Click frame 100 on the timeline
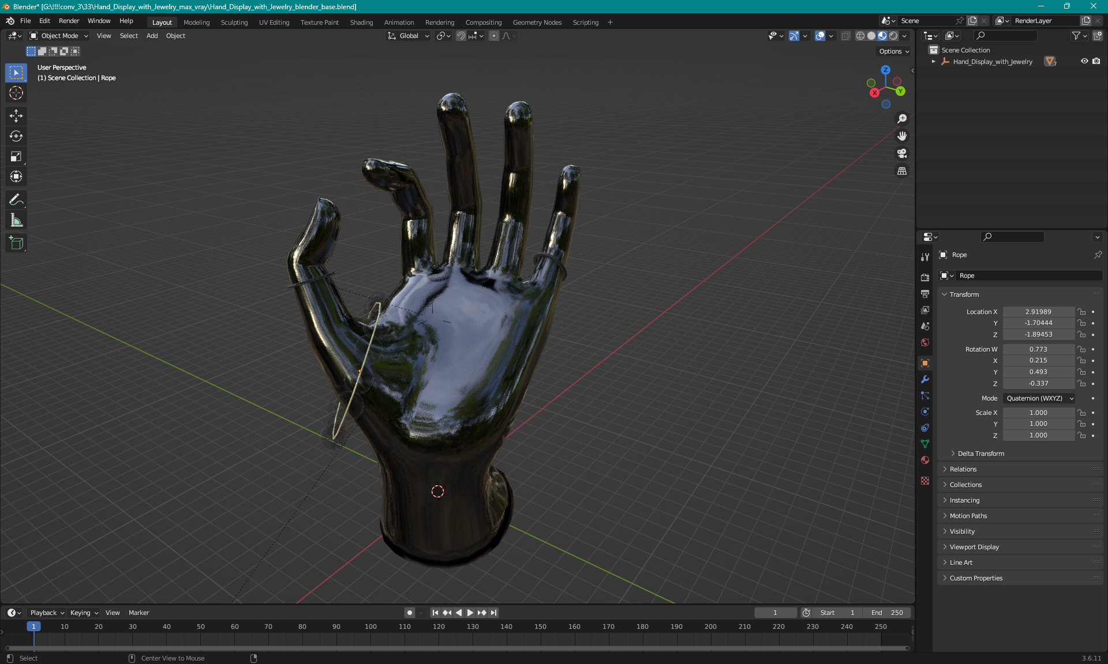The width and height of the screenshot is (1108, 664). point(370,627)
